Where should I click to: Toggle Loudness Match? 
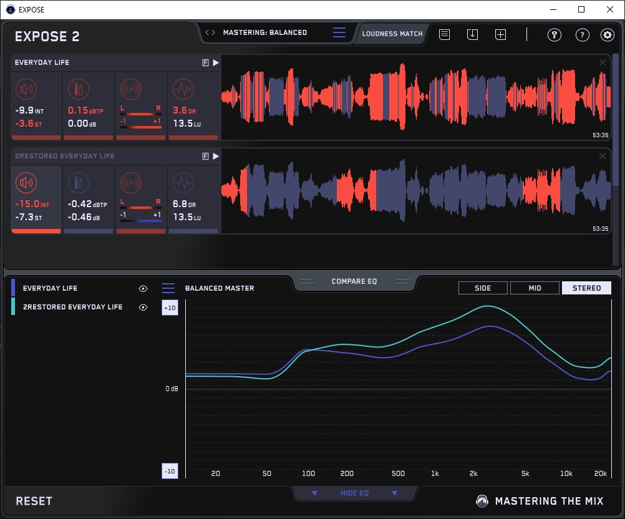coord(392,34)
